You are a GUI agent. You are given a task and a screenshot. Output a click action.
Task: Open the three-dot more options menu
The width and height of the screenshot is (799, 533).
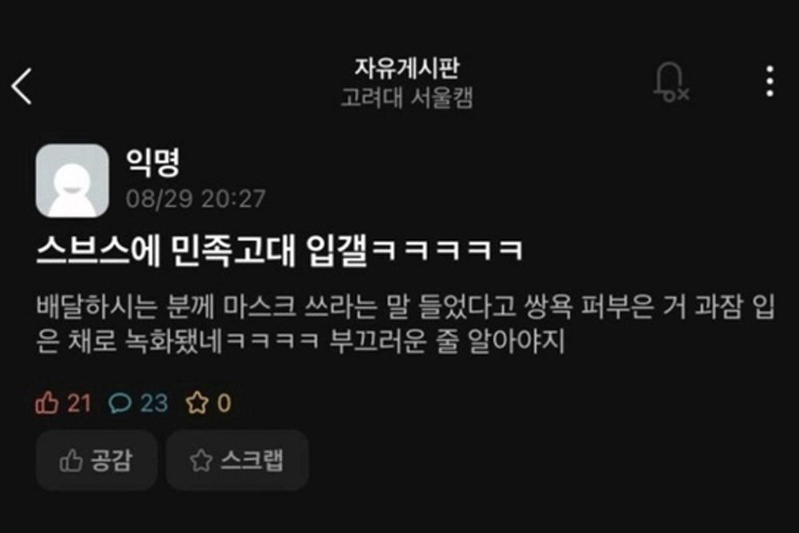pyautogui.click(x=770, y=82)
